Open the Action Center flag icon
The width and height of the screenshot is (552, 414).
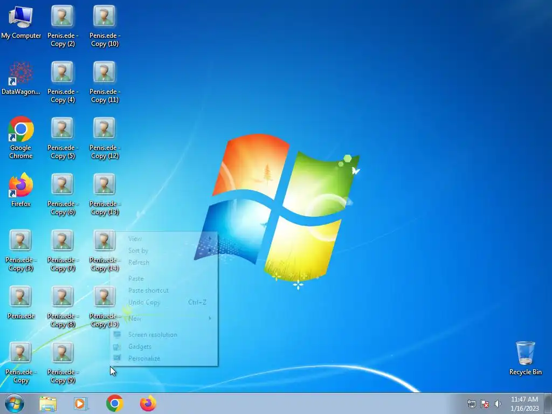coord(485,404)
